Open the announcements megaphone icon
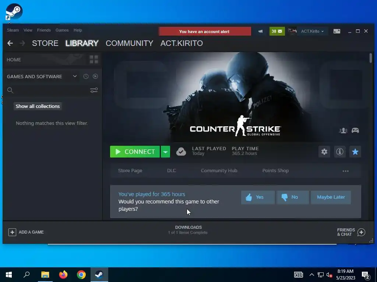The height and width of the screenshot is (282, 377). tap(260, 32)
